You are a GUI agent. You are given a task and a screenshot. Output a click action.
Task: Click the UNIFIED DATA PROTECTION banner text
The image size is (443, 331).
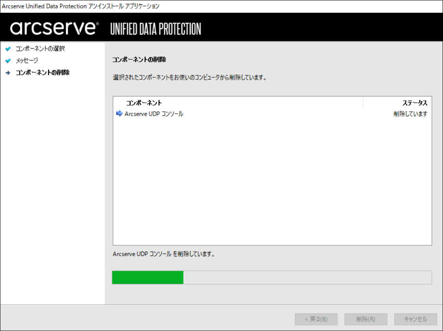(156, 29)
